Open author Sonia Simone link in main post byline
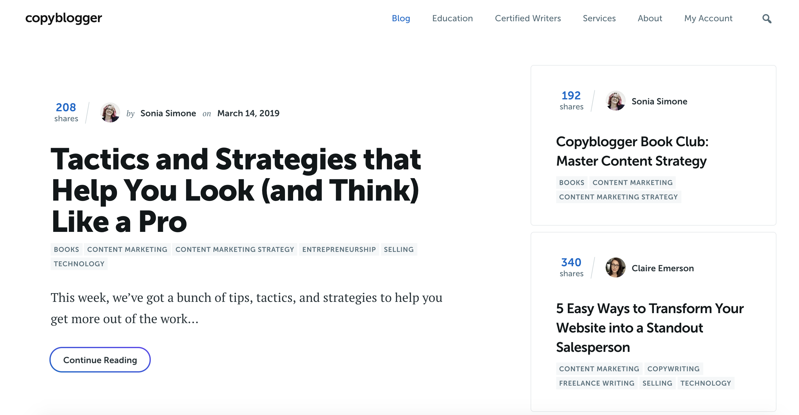799x415 pixels. (168, 113)
